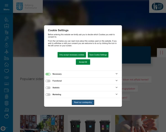Viewport: 166px width, 132px height.
Task: Open the 'Hjælp til dig under 18 år' badge
Action: coord(157,6)
